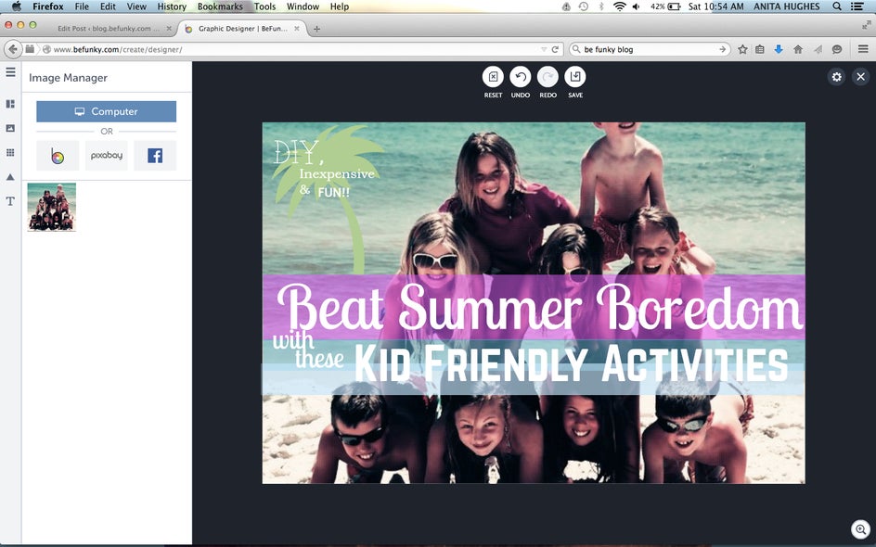The height and width of the screenshot is (547, 876).
Task: Open the History menu
Action: [172, 6]
